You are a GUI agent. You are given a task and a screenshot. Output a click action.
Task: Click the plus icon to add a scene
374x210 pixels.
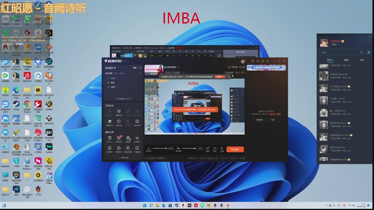coord(140,73)
